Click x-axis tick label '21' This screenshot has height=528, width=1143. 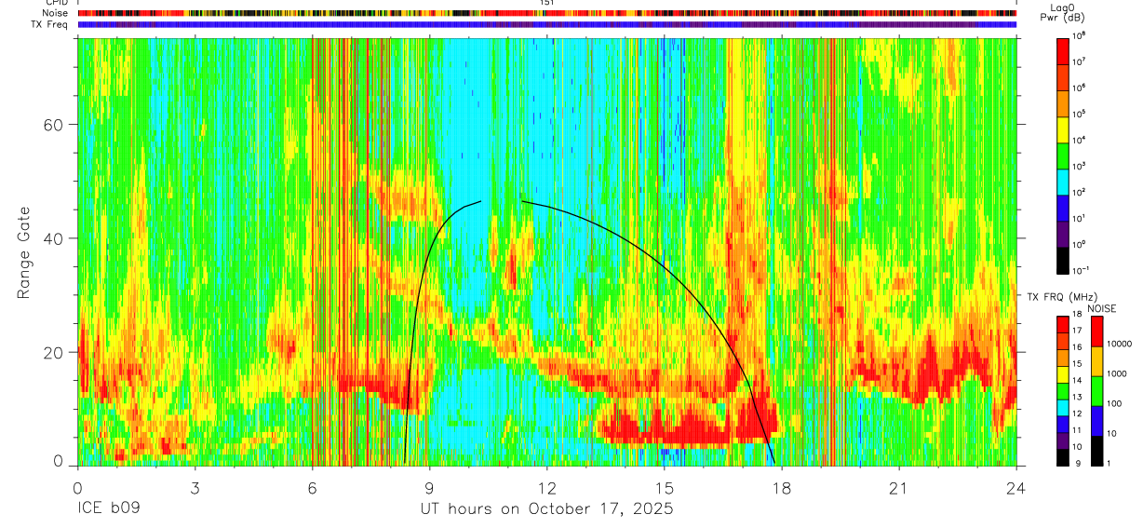[899, 488]
